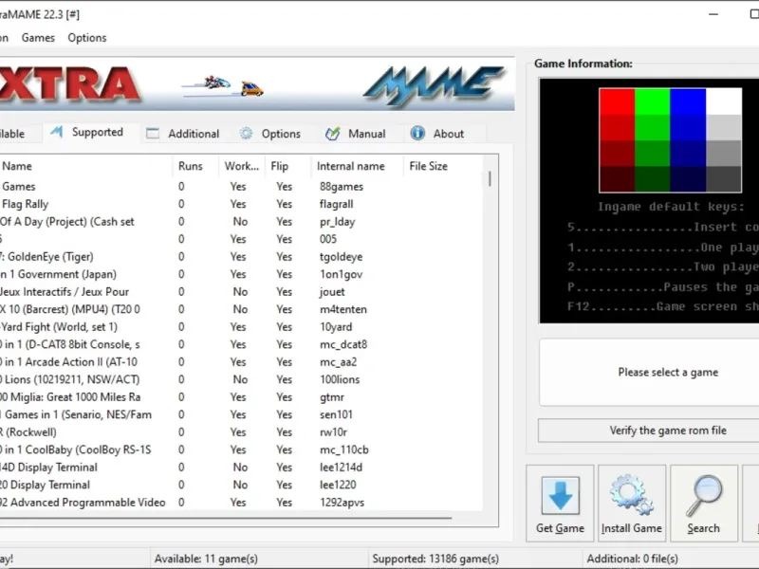Image resolution: width=759 pixels, height=569 pixels.
Task: Open the Options menu in menu bar
Action: [87, 38]
